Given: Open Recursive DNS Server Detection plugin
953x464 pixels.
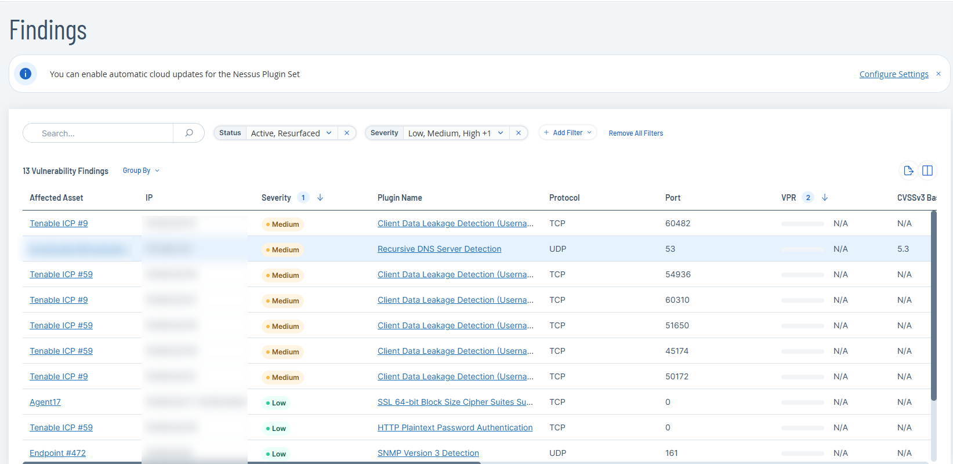Looking at the screenshot, I should tap(439, 249).
